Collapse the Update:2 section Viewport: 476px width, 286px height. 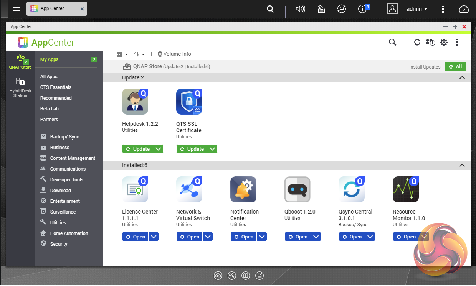coord(462,77)
